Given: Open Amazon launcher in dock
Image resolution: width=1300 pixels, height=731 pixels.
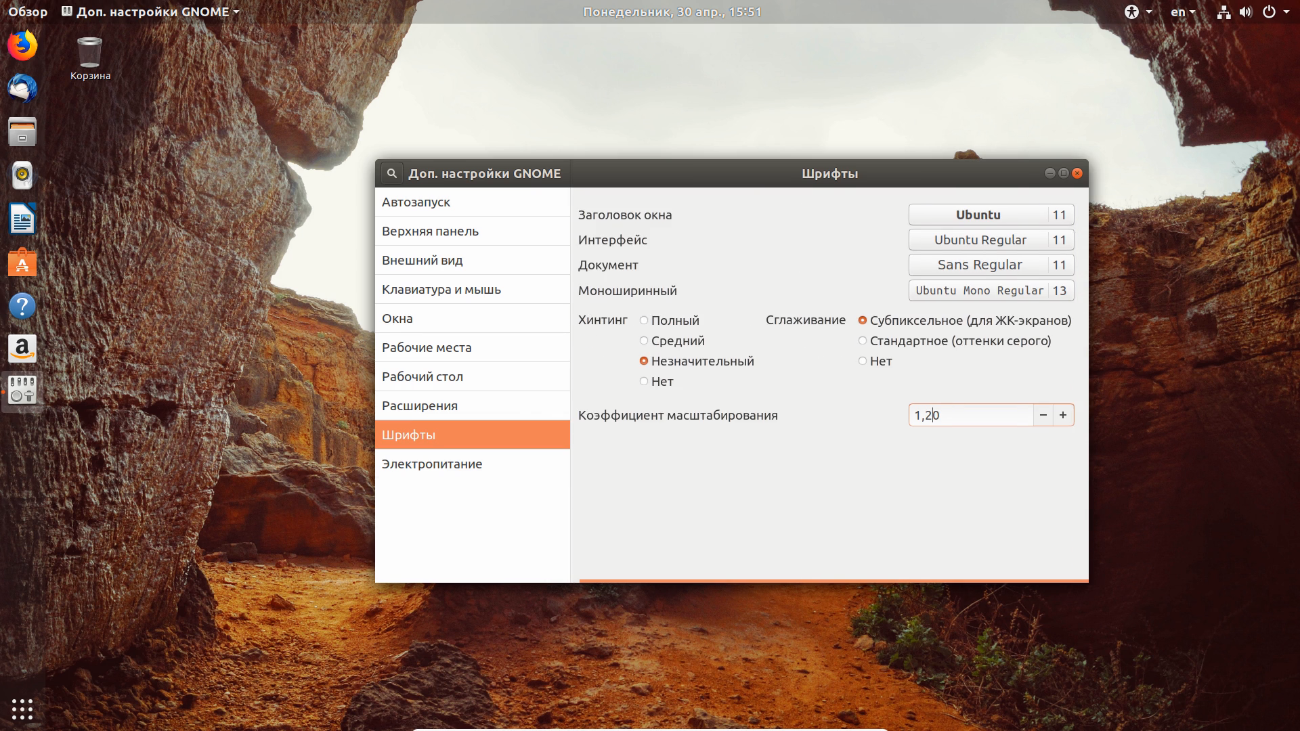Looking at the screenshot, I should (22, 349).
